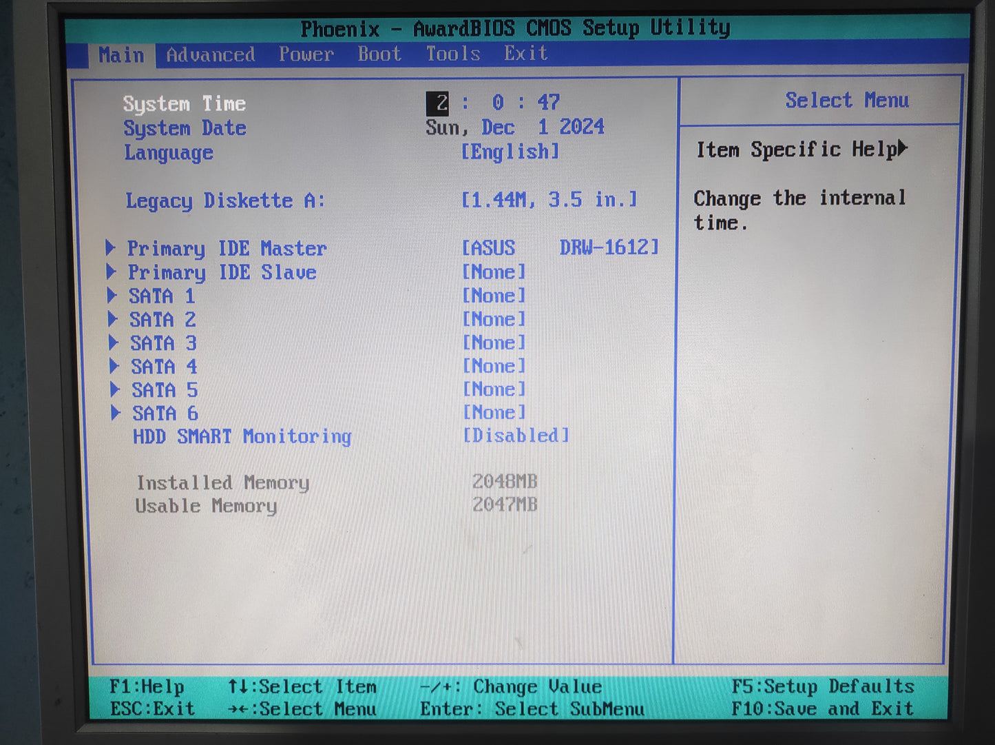Toggle HDD SMART Monitoring Disabled value
Screen dimensions: 995x745
516,436
